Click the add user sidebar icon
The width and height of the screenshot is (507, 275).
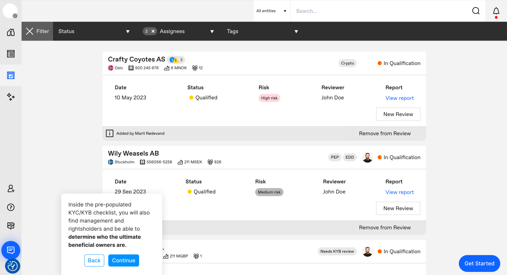tap(11, 188)
